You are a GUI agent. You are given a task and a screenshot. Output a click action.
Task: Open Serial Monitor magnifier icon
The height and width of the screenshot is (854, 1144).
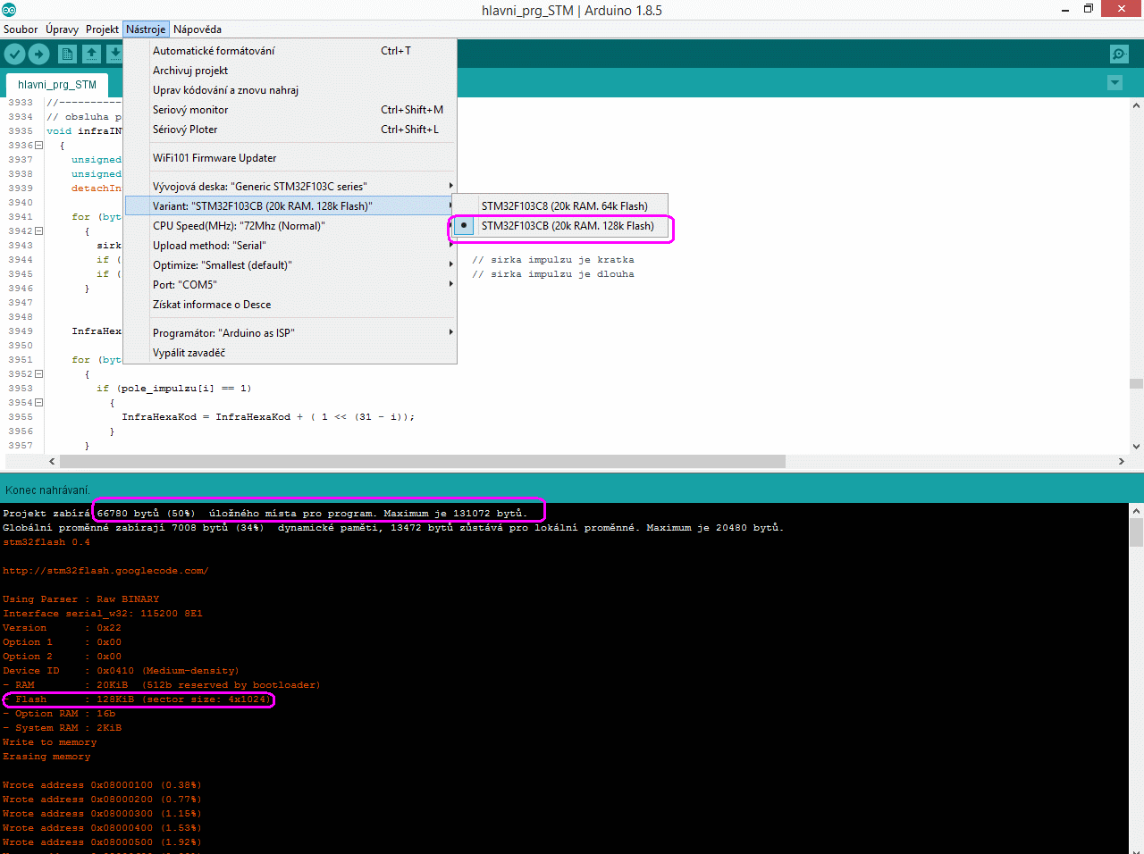pyautogui.click(x=1119, y=54)
